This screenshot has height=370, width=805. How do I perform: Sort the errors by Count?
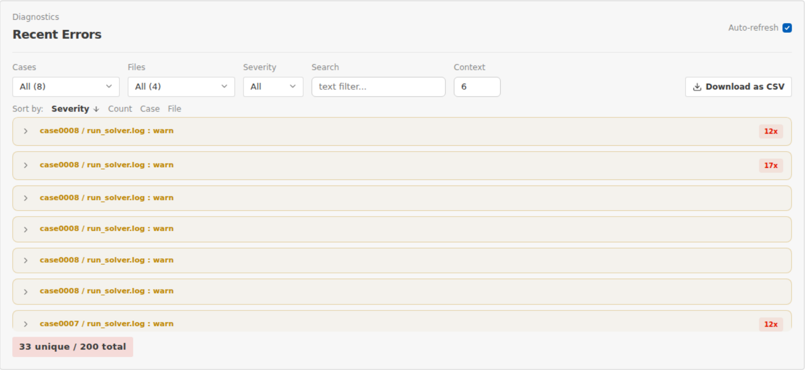click(120, 109)
